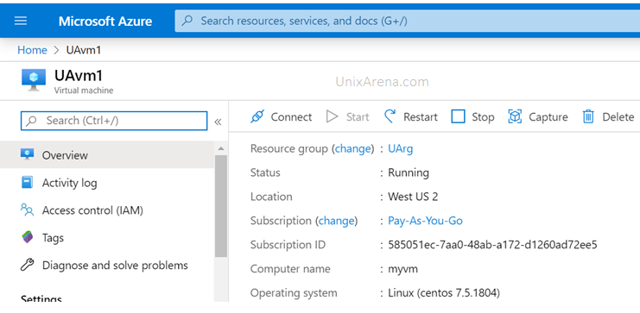Click the Settings section header
The width and height of the screenshot is (640, 313).
41,298
